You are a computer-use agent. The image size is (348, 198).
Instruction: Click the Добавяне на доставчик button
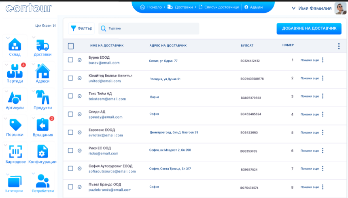(309, 28)
